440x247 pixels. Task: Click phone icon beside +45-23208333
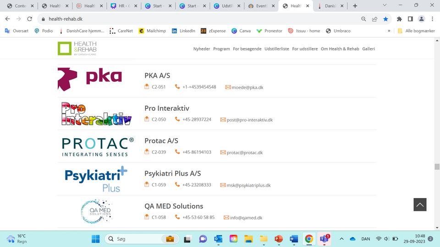[x=177, y=184]
